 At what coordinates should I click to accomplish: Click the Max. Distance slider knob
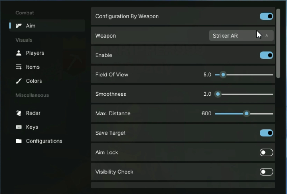coord(247,114)
